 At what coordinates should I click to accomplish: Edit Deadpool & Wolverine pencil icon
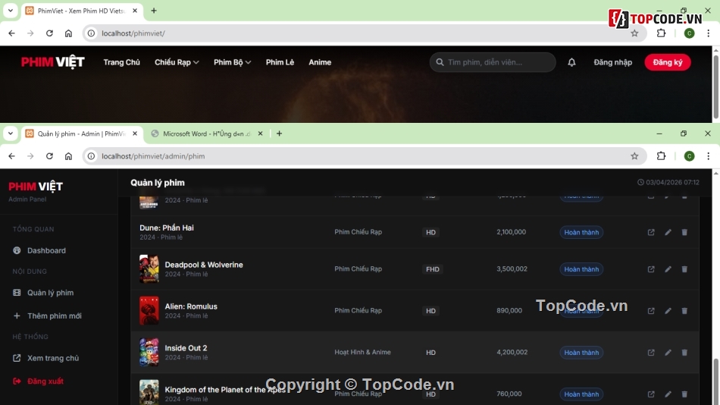point(668,269)
